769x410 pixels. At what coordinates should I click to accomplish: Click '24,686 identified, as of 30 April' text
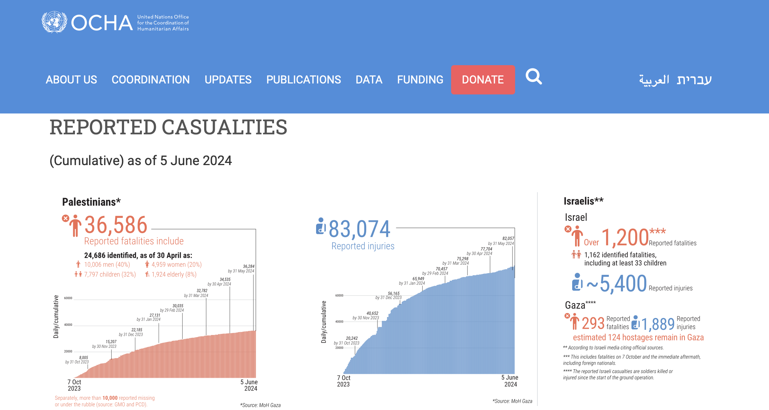(138, 255)
